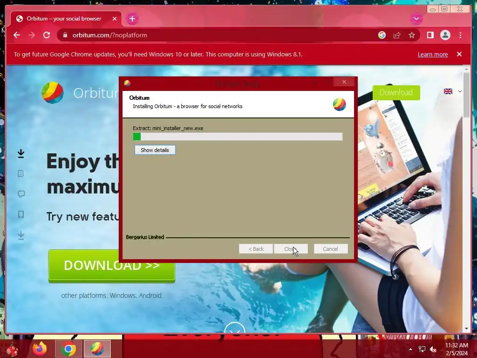Select Orbitum installer taskbar icon
Image resolution: width=477 pixels, height=358 pixels.
(97, 349)
